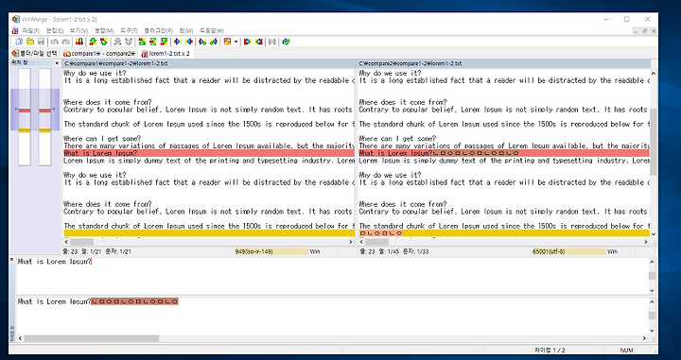Click the right pane horizontal scrollbar thumb
Screen dimensions: 681x360
[377, 242]
